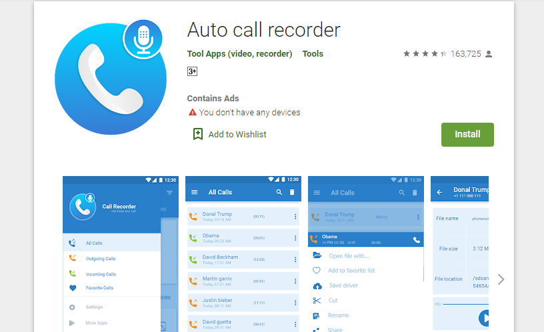Click File name label in details screenshot
This screenshot has width=544, height=332.
[447, 218]
